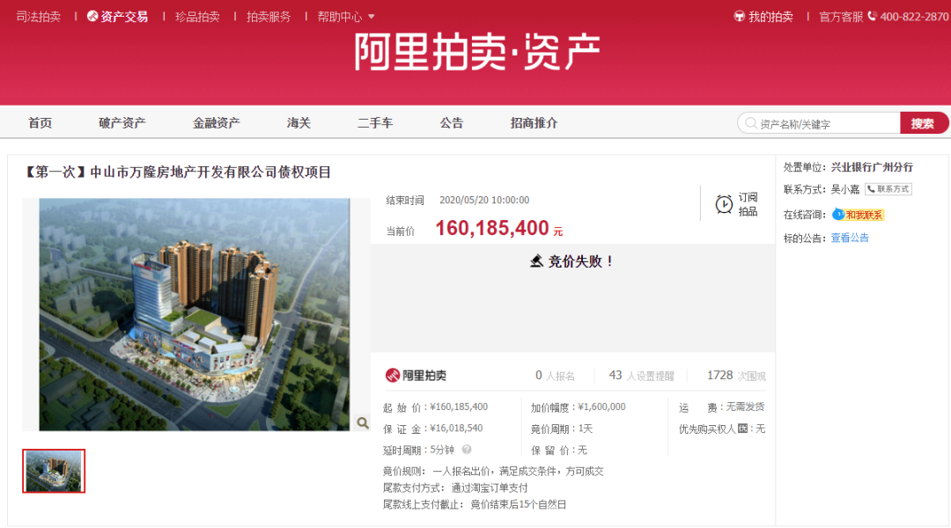951x528 pixels.
Task: Switch to the 首页 tab
Action: 40,123
